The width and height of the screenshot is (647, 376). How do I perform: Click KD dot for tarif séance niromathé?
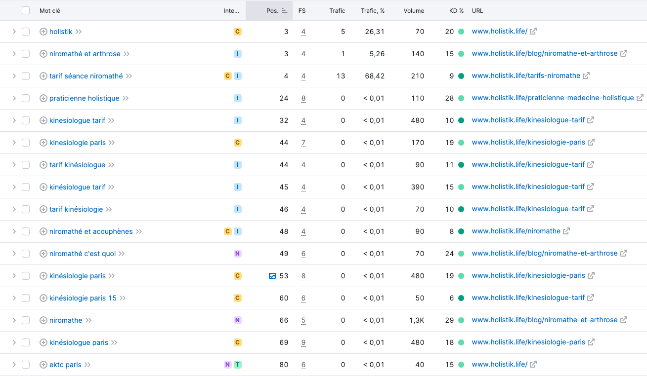[461, 76]
